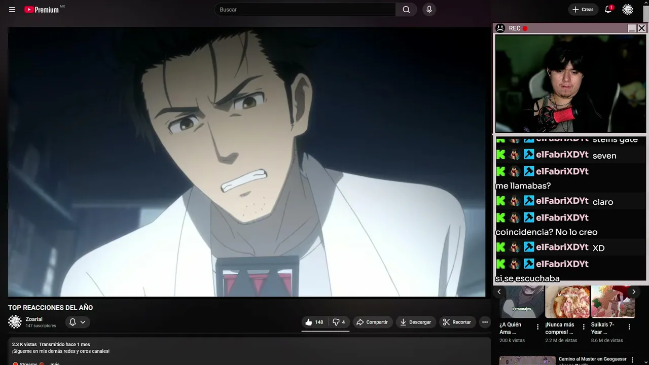Image resolution: width=649 pixels, height=365 pixels.
Task: Click the '8.6 M de vistas' view count
Action: tap(607, 341)
